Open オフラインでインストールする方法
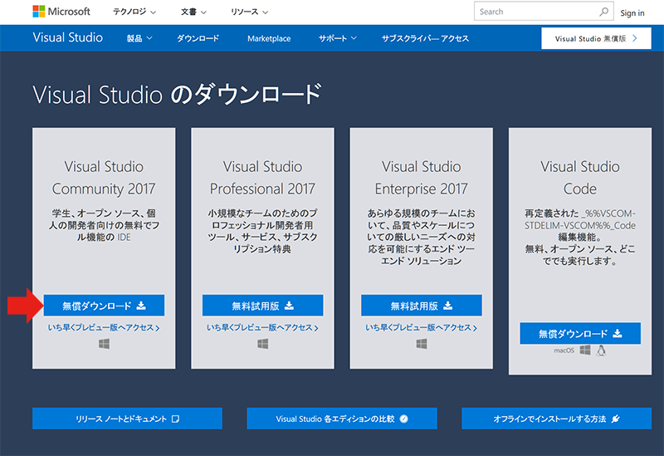Image resolution: width=664 pixels, height=456 pixels. pyautogui.click(x=557, y=419)
